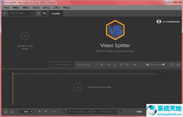The image size is (183, 117).
Task: Click the flag marker icon beside Cut
Action: pyautogui.click(x=45, y=112)
